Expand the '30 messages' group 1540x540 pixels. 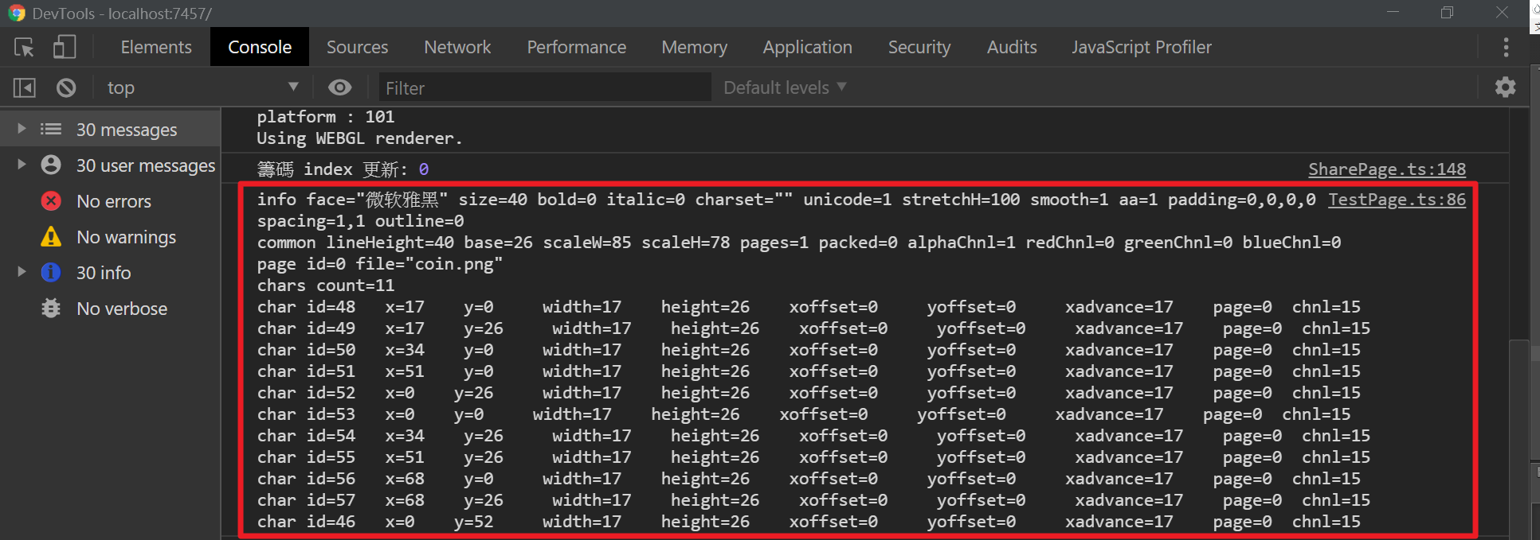[22, 129]
